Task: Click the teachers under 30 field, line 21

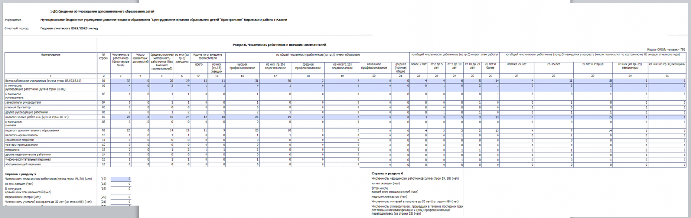Action: tap(120, 202)
